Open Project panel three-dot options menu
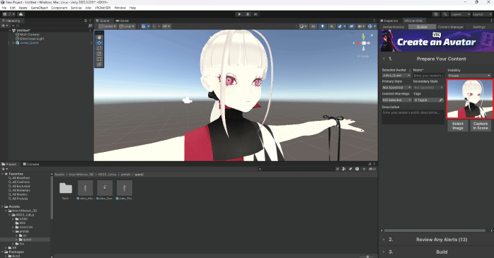The height and width of the screenshot is (258, 494). pos(374,164)
